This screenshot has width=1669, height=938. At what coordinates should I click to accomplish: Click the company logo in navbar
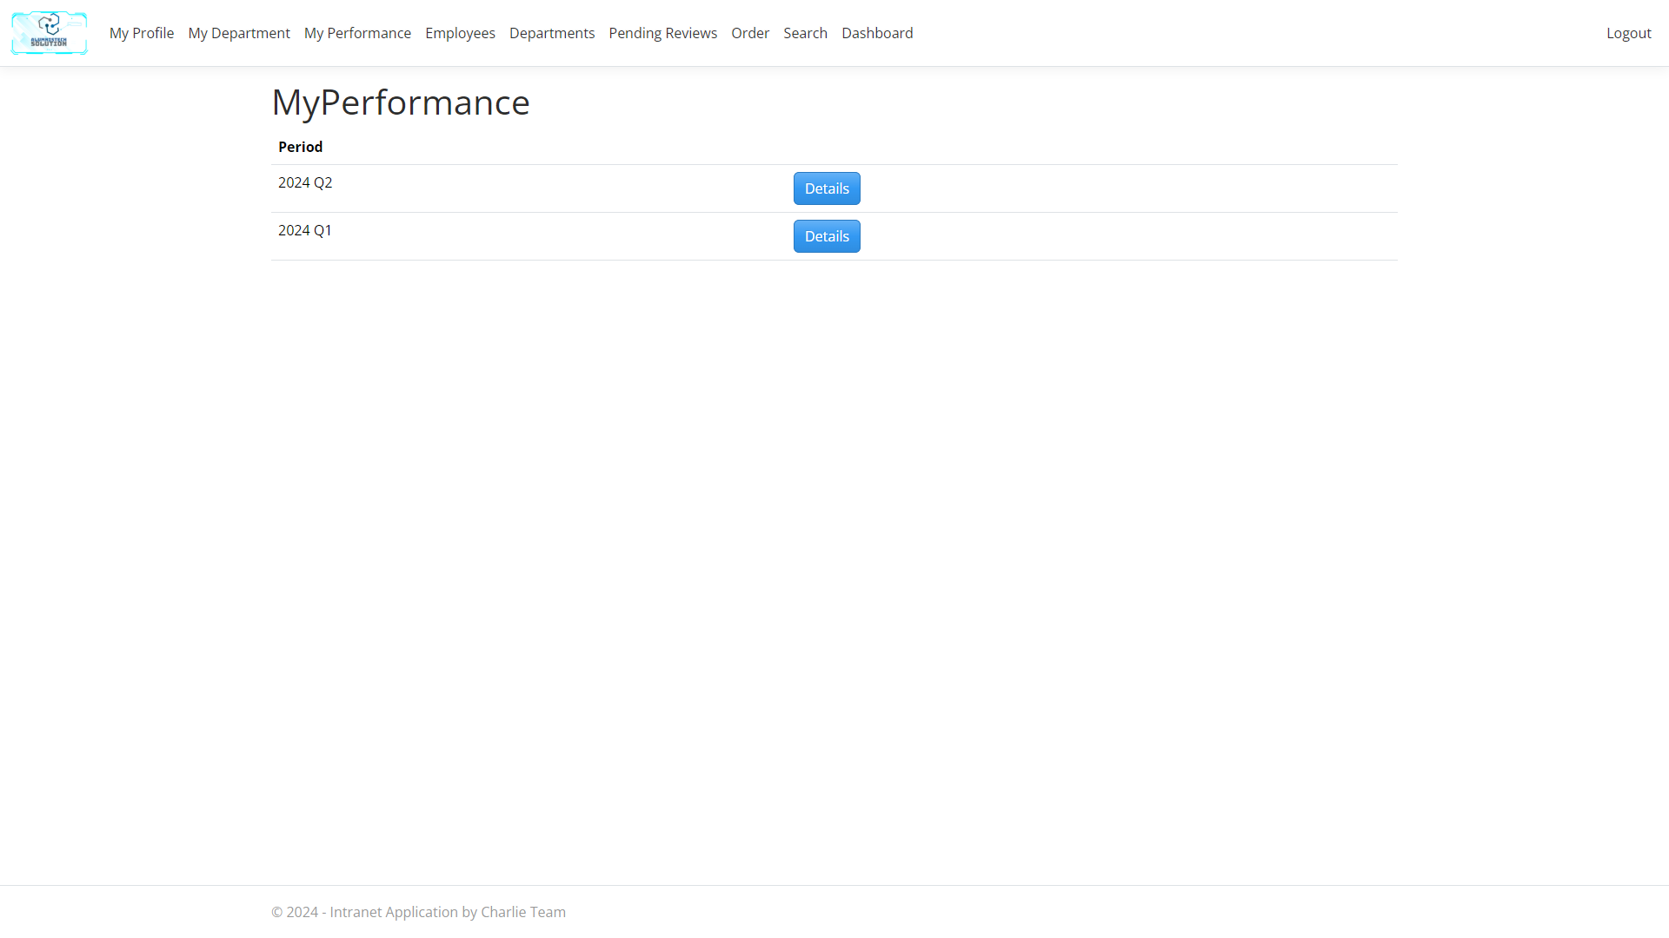click(x=49, y=33)
